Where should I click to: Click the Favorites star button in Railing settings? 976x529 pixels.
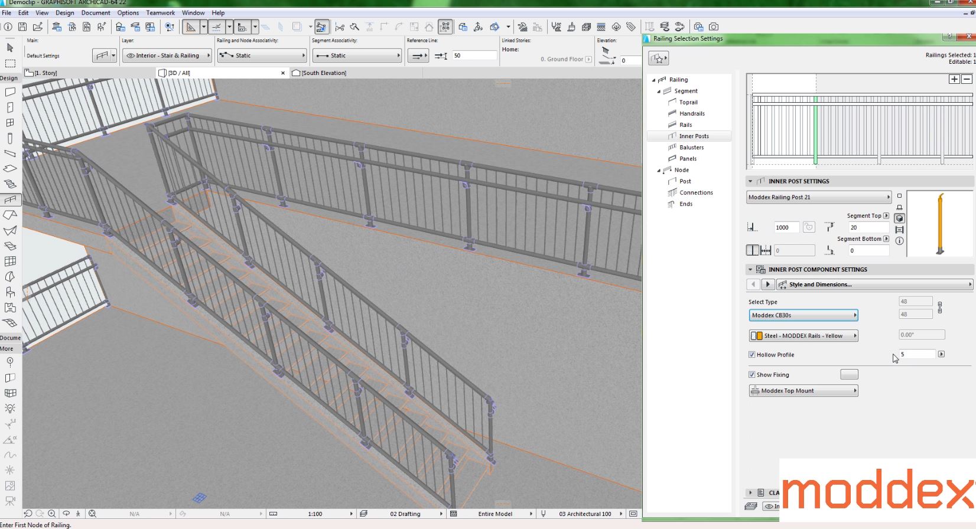(x=658, y=58)
